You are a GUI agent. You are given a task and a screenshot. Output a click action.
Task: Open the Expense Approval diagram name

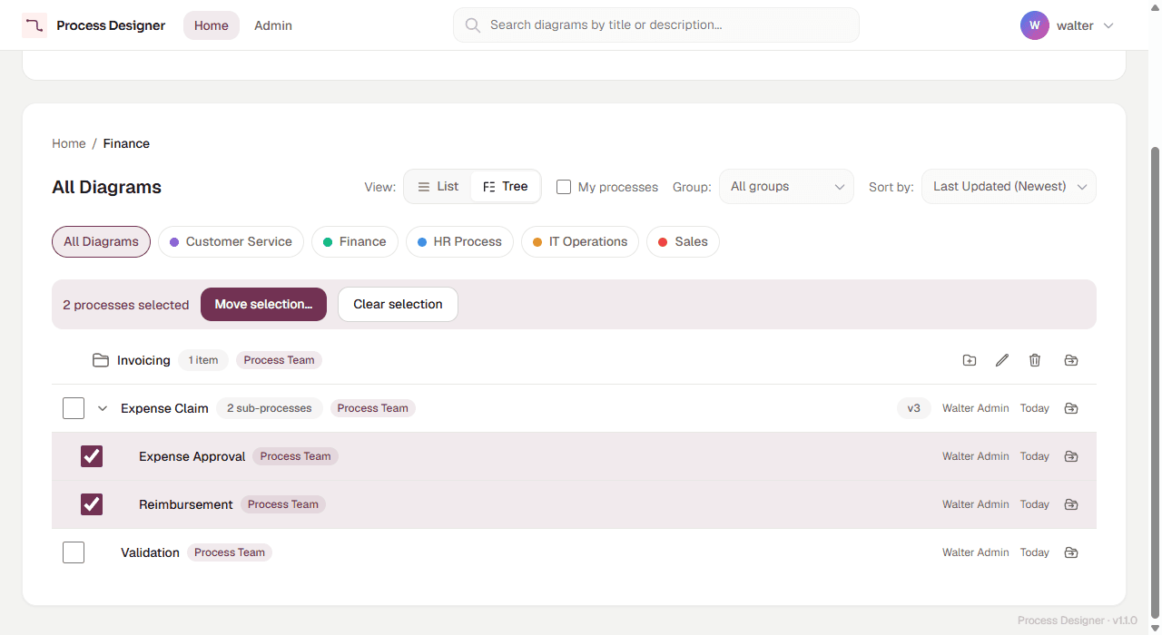click(192, 456)
